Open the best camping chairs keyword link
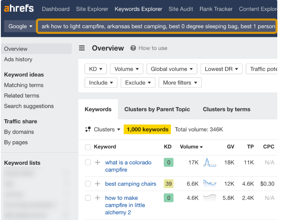Screen dimensions: 281x220 (x=131, y=184)
